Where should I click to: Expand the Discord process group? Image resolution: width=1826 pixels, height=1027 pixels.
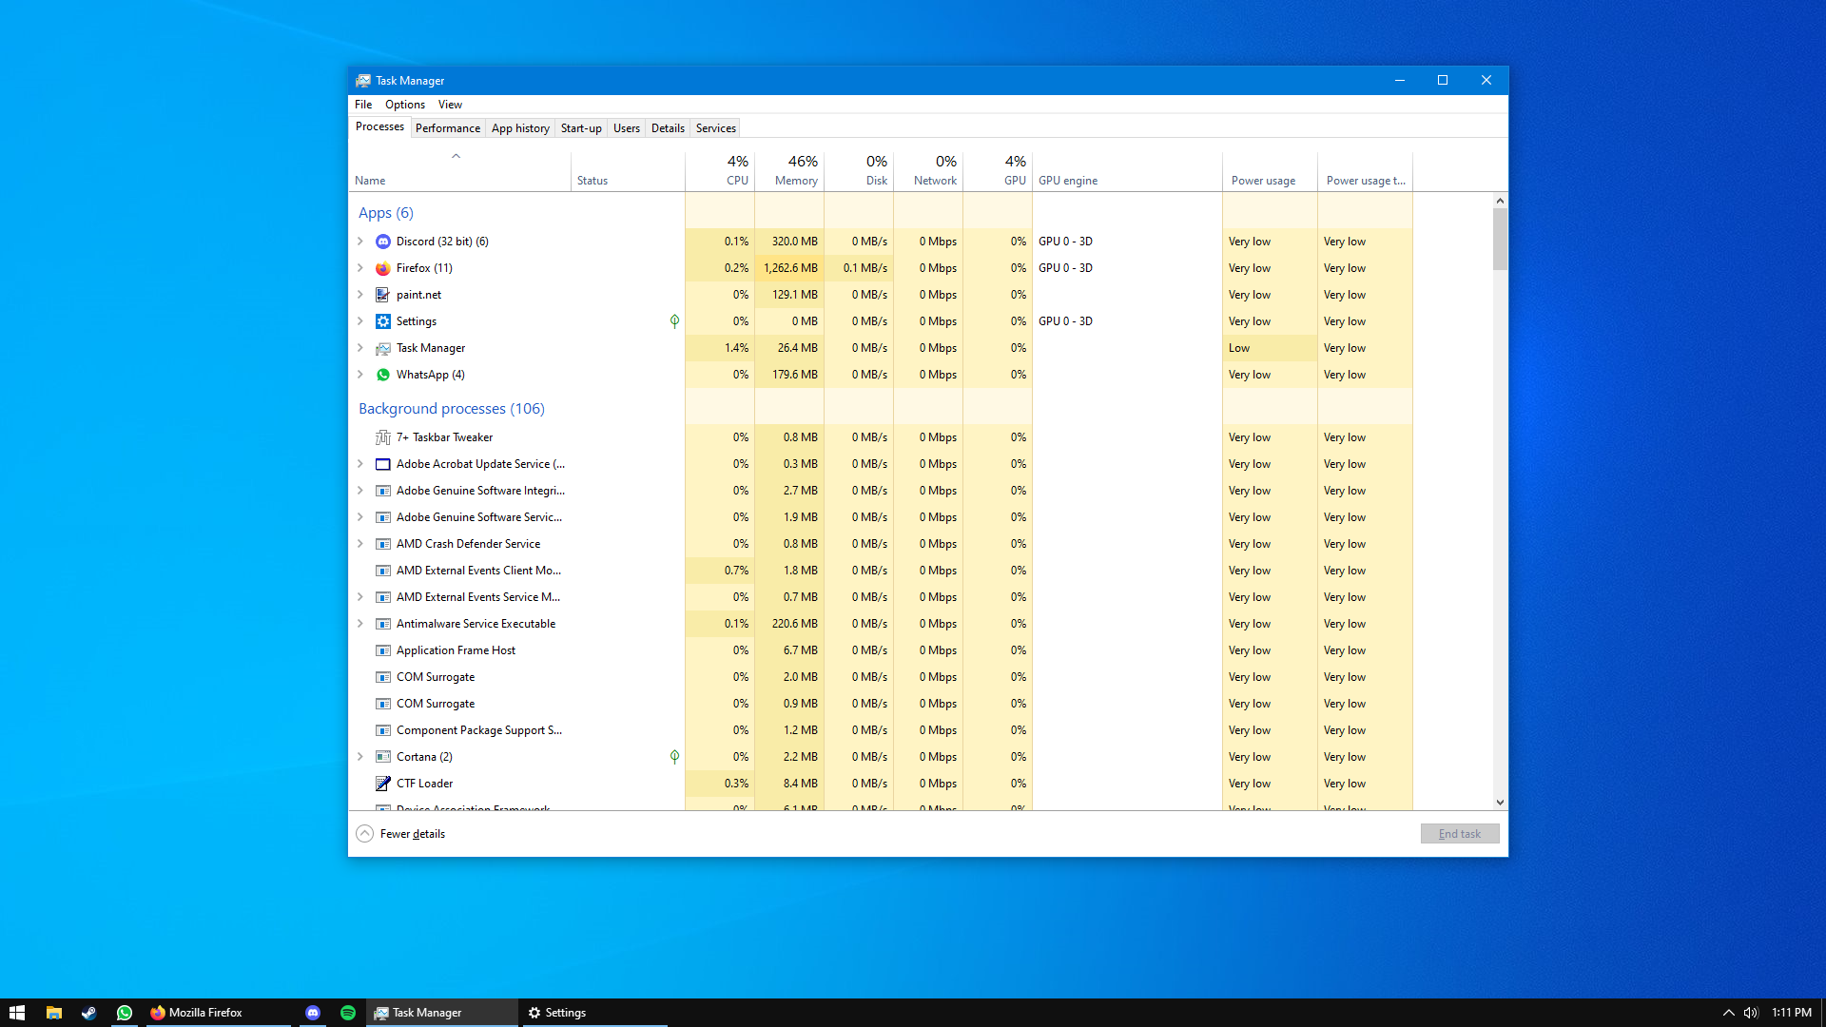[x=360, y=242]
